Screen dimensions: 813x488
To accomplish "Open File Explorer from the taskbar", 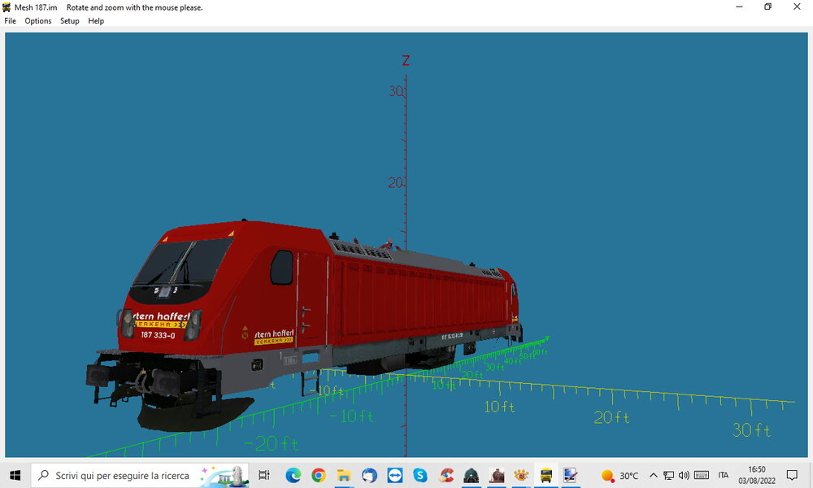I will pyautogui.click(x=344, y=475).
